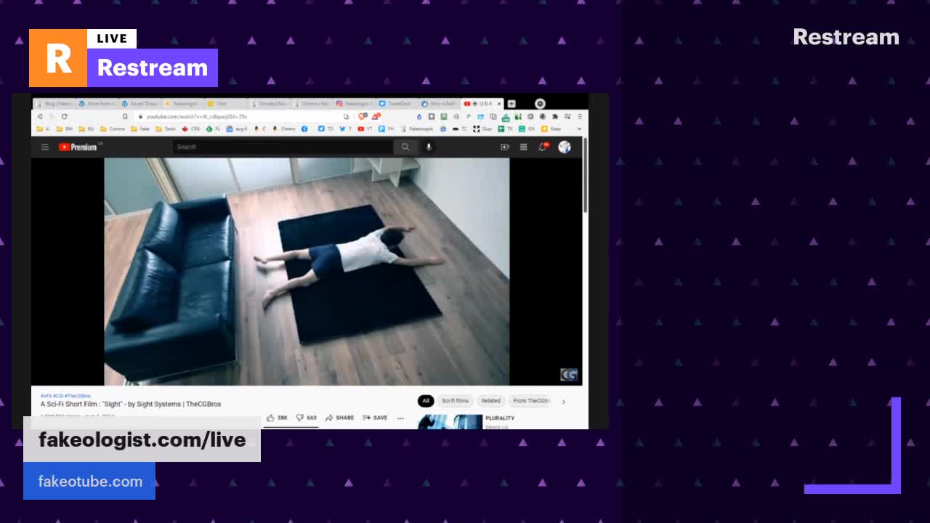Image resolution: width=930 pixels, height=523 pixels.
Task: Start voice search with the microphone icon
Action: pos(429,147)
